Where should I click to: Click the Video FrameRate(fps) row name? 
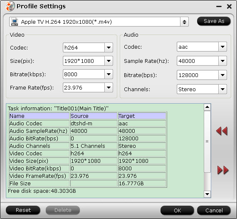[x=39, y=176]
